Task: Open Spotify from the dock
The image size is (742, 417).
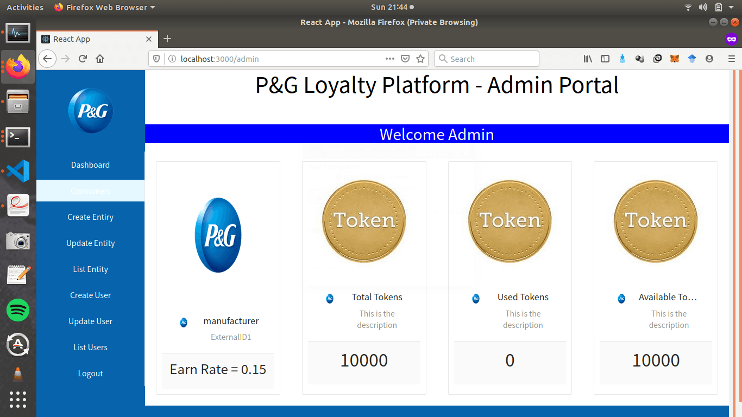Action: [x=18, y=310]
